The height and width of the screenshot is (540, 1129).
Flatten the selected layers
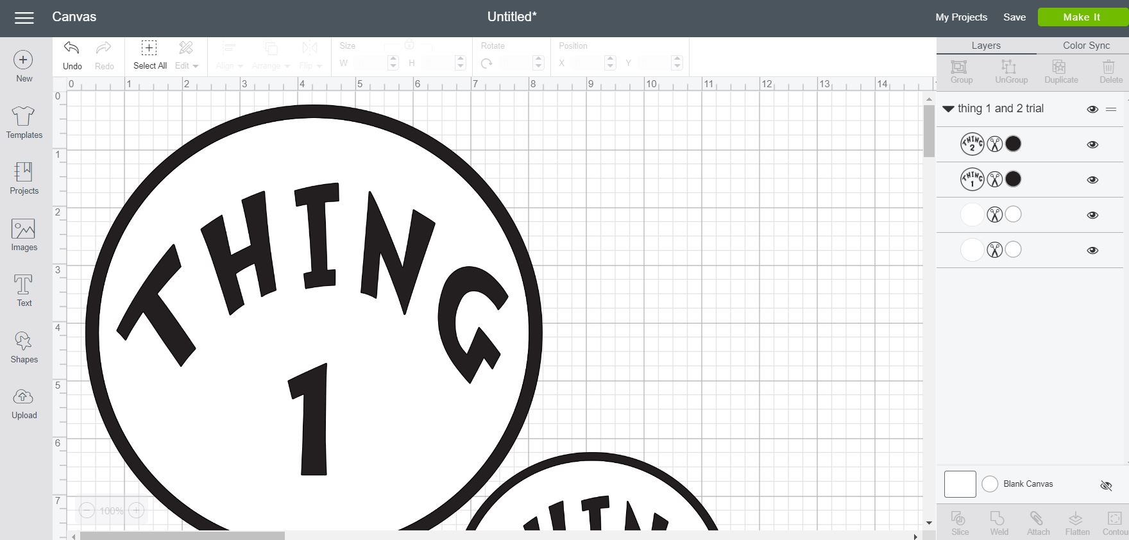[1077, 523]
